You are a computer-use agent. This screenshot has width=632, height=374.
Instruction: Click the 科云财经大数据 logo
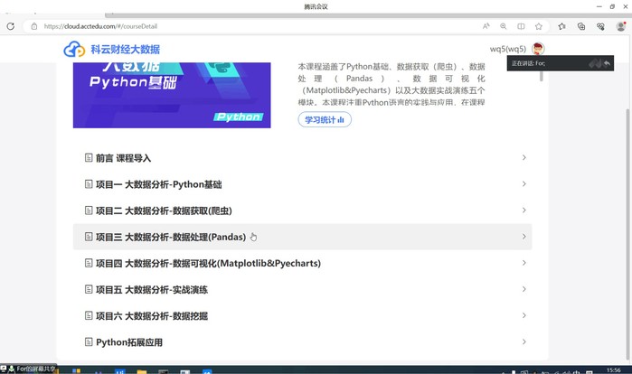click(x=111, y=49)
